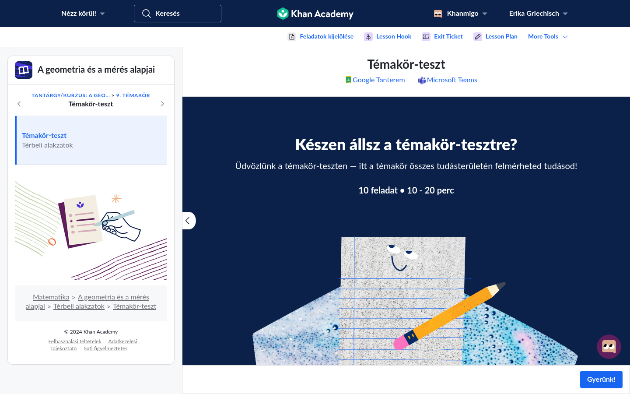The height and width of the screenshot is (394, 630).
Task: Open the Khanmigo menu in header
Action: 460,14
